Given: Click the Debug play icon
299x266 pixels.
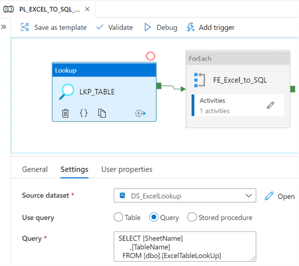Looking at the screenshot, I should (x=147, y=27).
